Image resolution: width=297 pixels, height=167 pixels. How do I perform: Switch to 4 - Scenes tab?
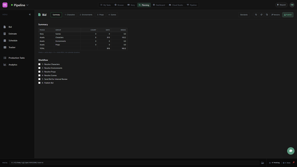[x=112, y=14]
